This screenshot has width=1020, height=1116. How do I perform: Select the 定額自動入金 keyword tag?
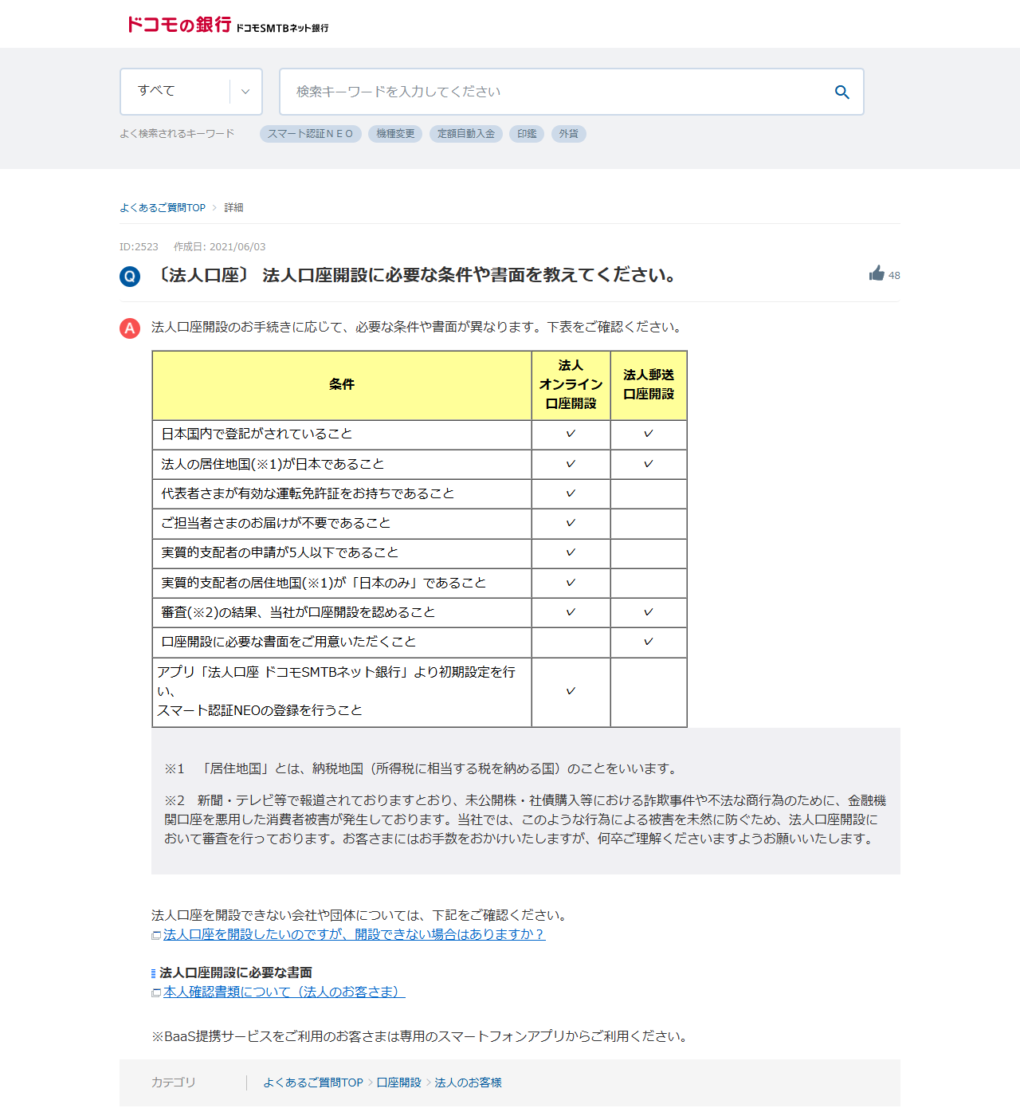click(466, 134)
